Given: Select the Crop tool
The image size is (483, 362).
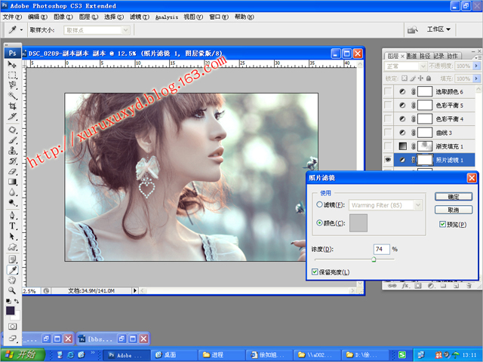Looking at the screenshot, I should (x=12, y=106).
